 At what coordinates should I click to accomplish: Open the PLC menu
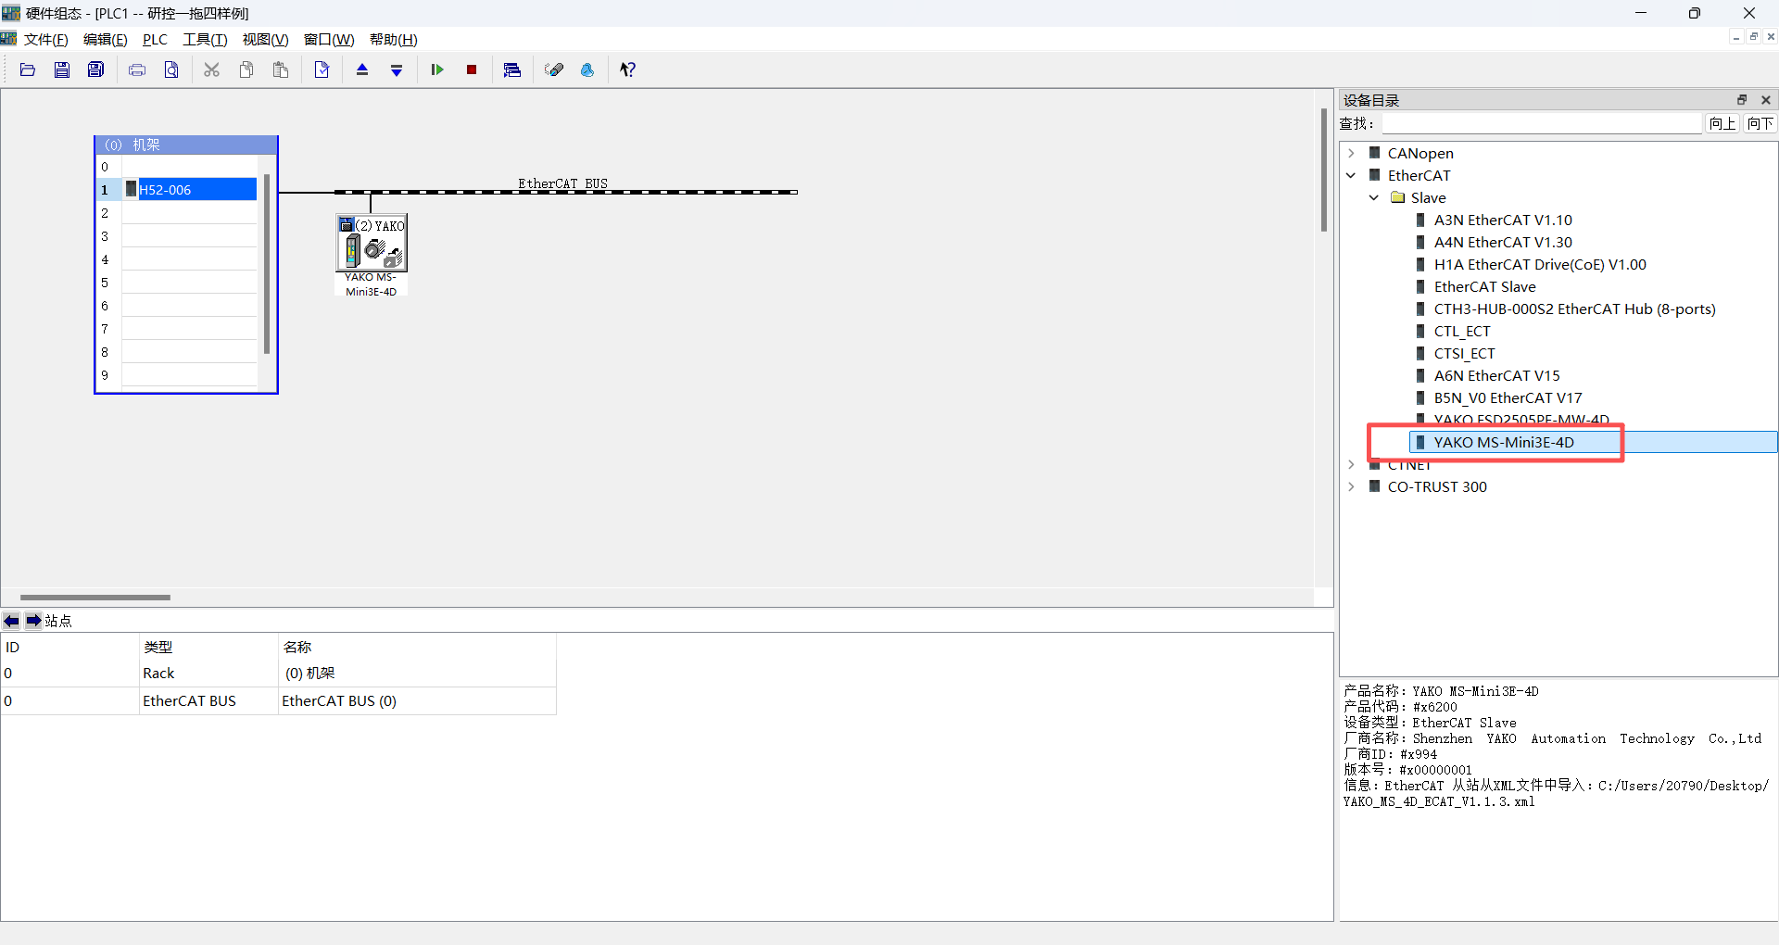point(155,40)
